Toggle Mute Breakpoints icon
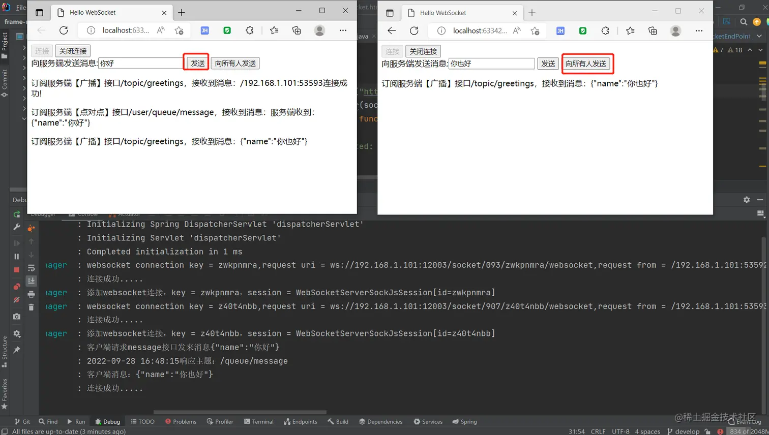769x435 pixels. pyautogui.click(x=17, y=300)
